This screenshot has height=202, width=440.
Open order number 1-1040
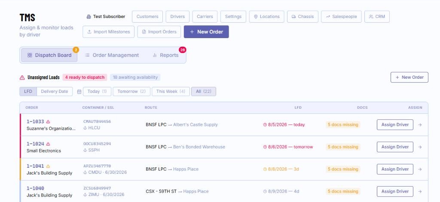click(x=35, y=188)
